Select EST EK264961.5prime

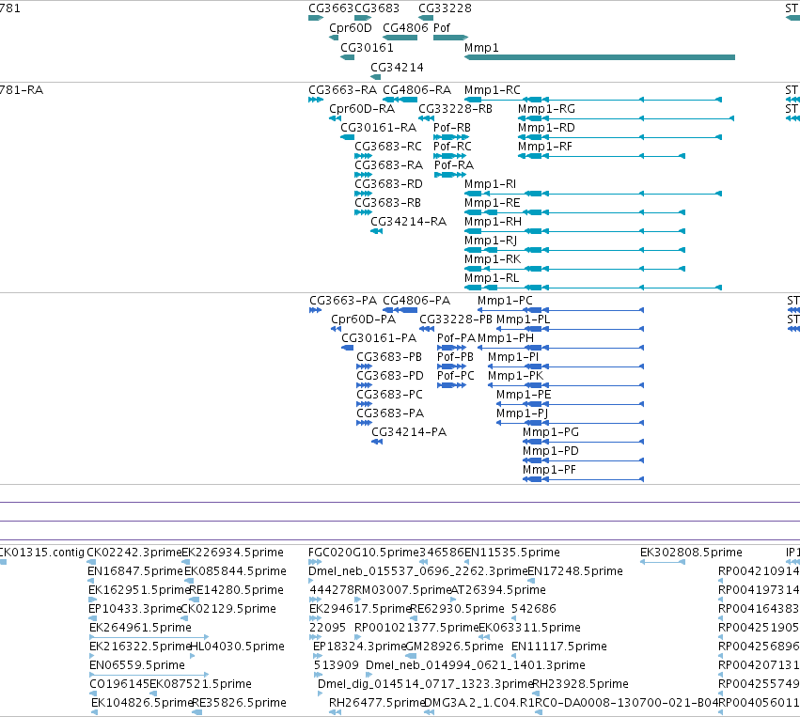click(149, 637)
